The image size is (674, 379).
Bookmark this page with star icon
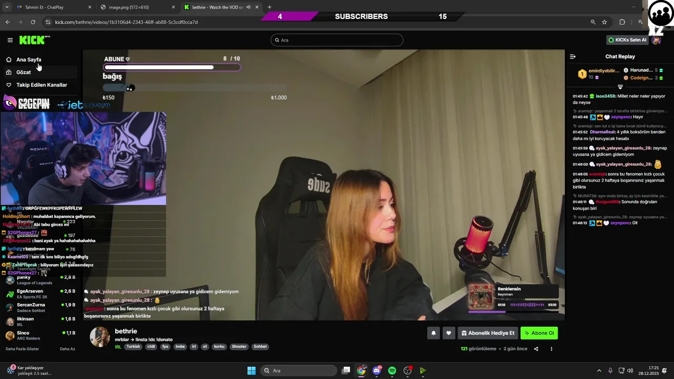tap(604, 22)
